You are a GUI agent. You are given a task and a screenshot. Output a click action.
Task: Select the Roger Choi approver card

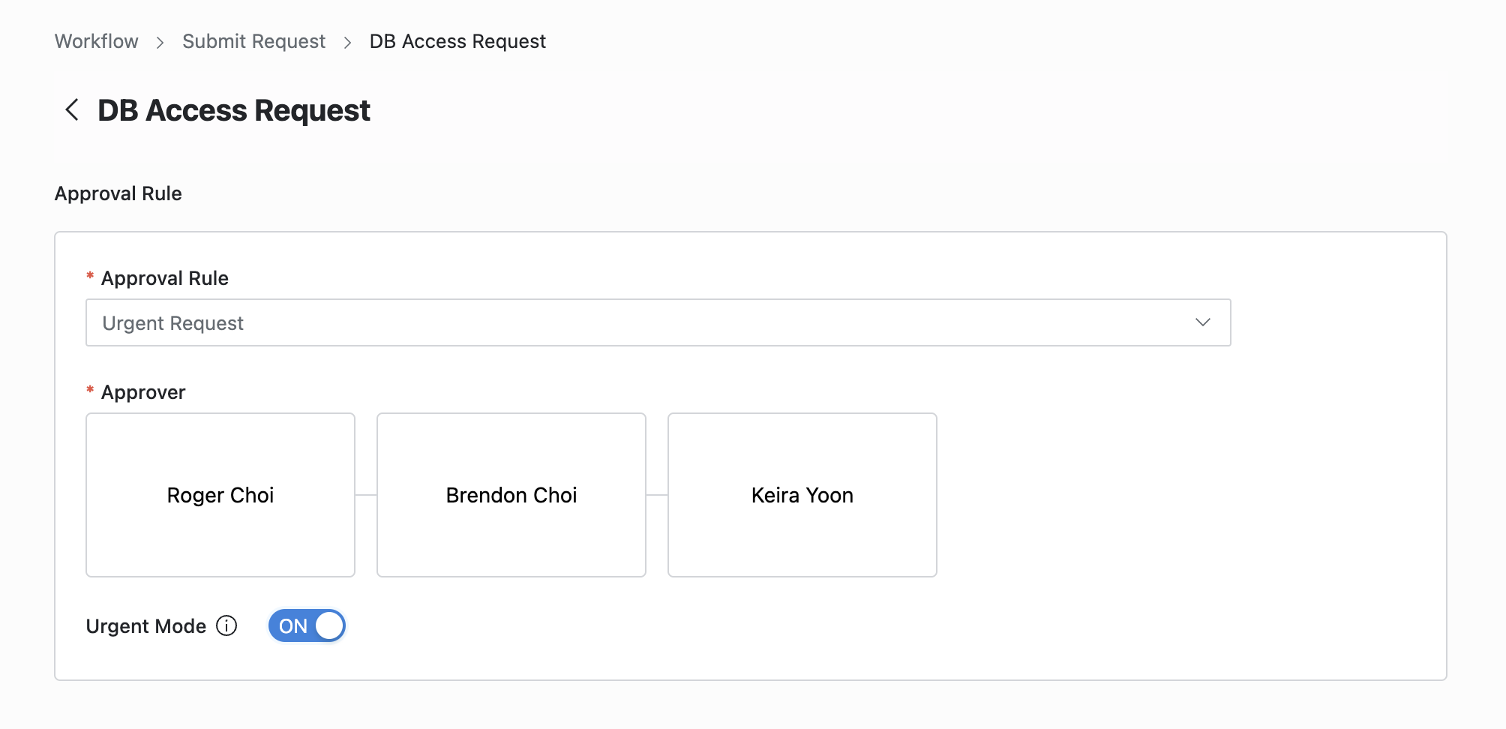220,495
